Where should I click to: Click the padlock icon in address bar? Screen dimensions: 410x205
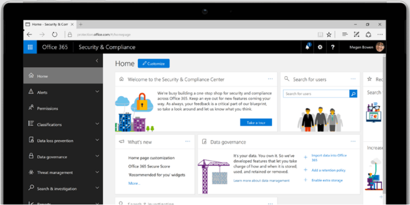pyautogui.click(x=70, y=34)
